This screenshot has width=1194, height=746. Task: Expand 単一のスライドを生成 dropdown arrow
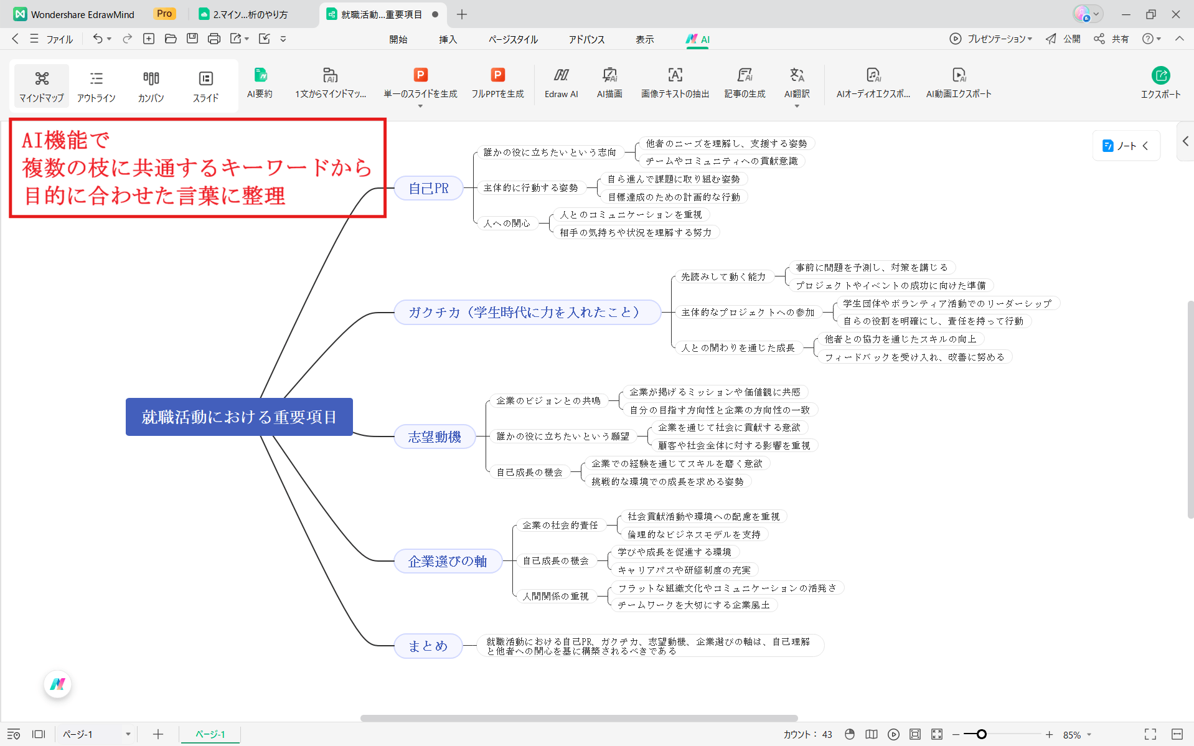(x=421, y=106)
